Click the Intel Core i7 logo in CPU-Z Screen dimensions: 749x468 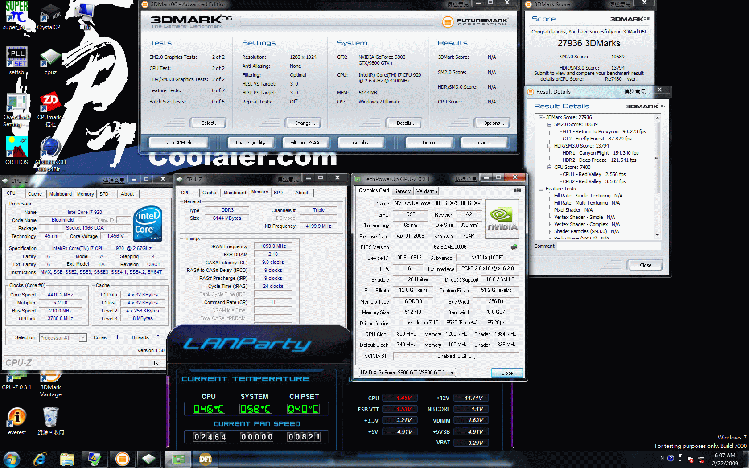[x=148, y=223]
